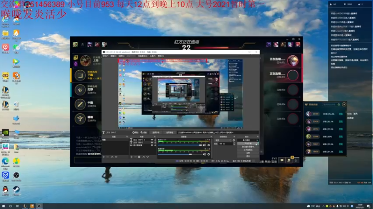Click 启动虚拟摄像机 virtual camera button
The image size is (373, 209).
(x=248, y=147)
